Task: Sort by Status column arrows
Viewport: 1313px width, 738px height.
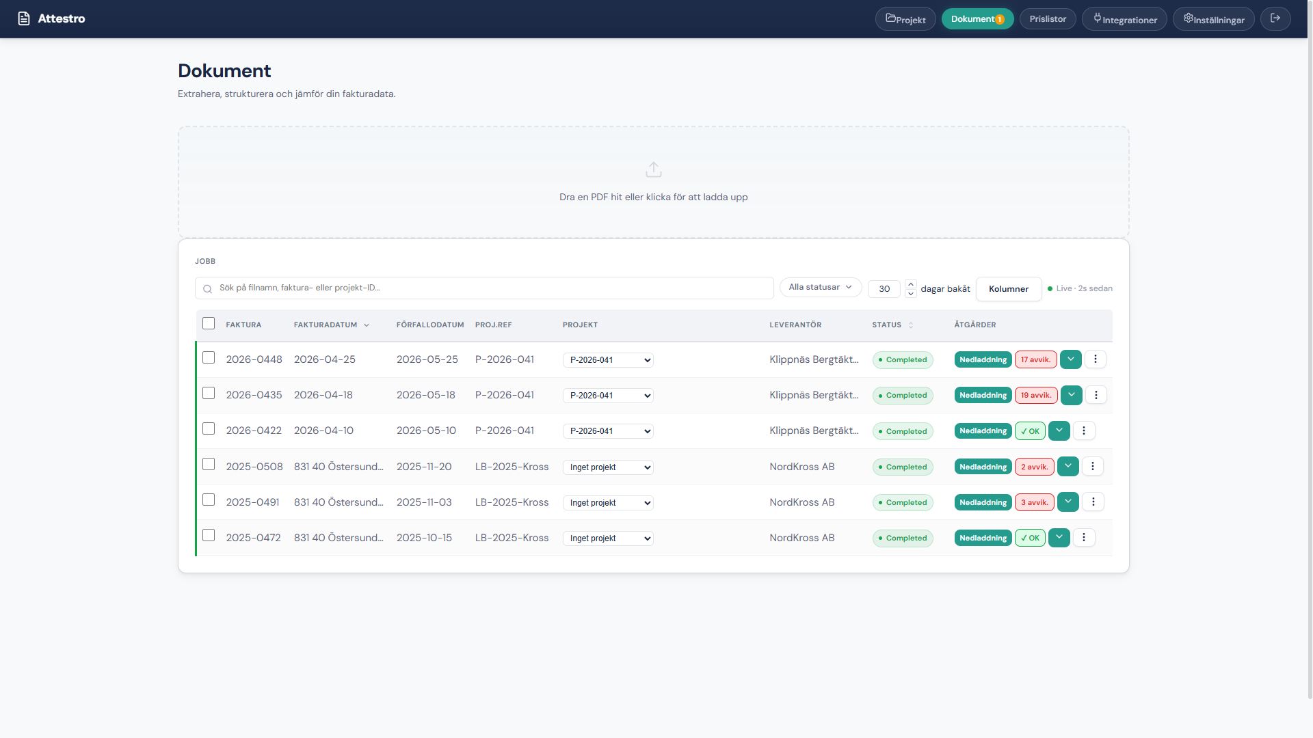Action: tap(911, 325)
